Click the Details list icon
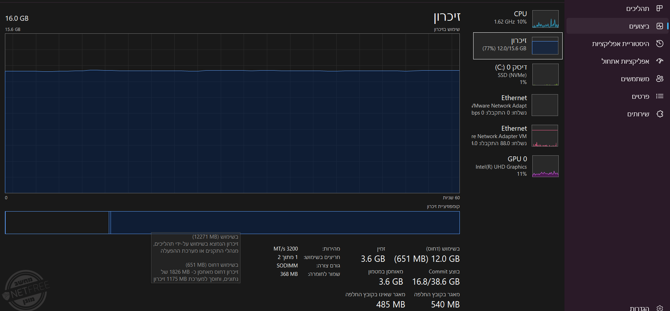670x311 pixels. click(x=659, y=96)
